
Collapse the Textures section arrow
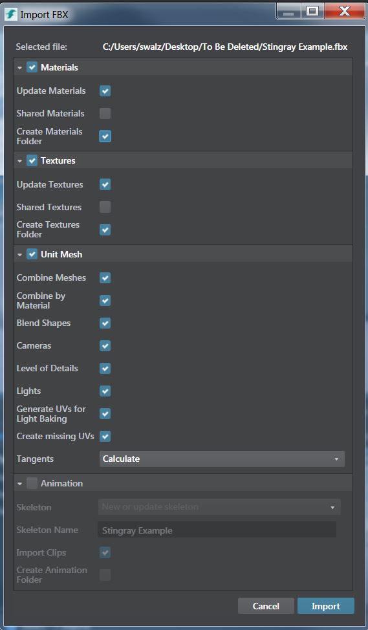click(x=19, y=161)
